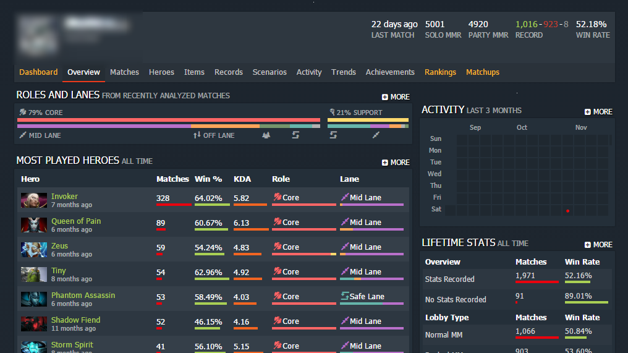Expand MORE for Roles and Lanes
The width and height of the screenshot is (628, 353).
(x=396, y=97)
